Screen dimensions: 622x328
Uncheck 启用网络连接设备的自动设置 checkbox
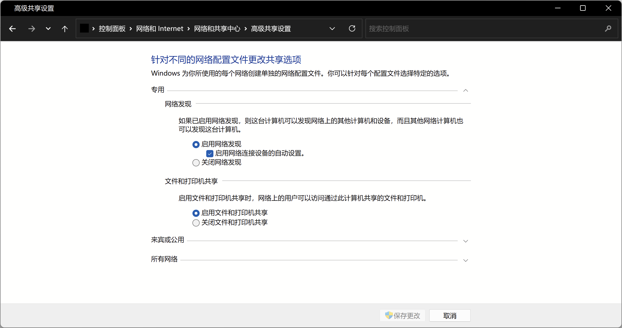pyautogui.click(x=210, y=154)
